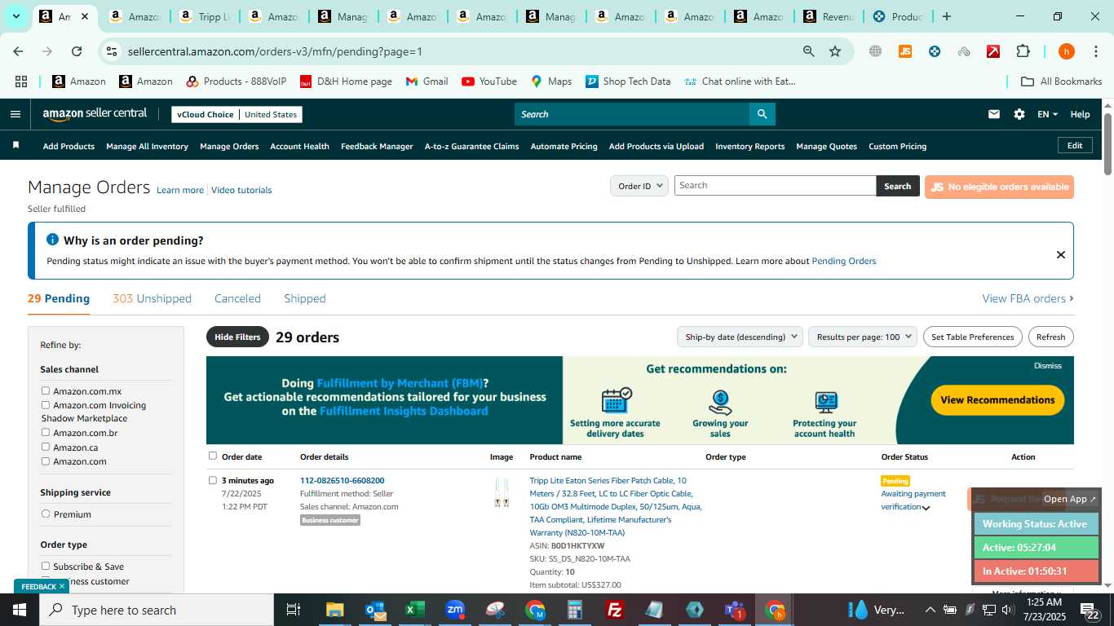Select the Premium shipping service radio button
Viewport: 1114px width, 626px height.
click(46, 514)
